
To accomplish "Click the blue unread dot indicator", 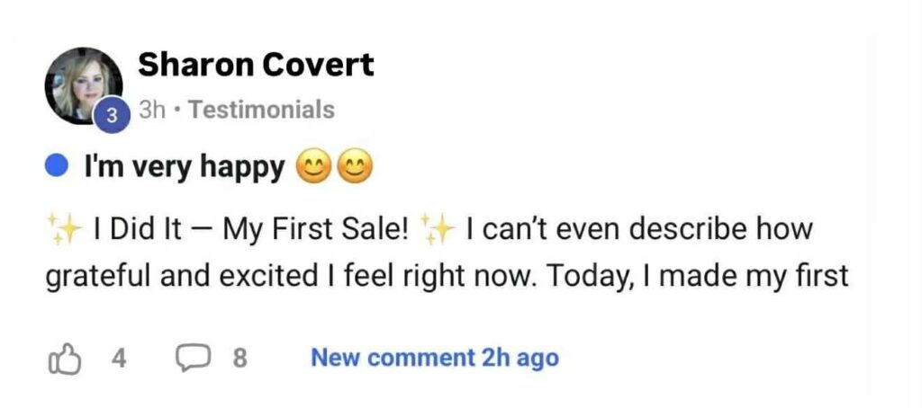I will coord(59,166).
